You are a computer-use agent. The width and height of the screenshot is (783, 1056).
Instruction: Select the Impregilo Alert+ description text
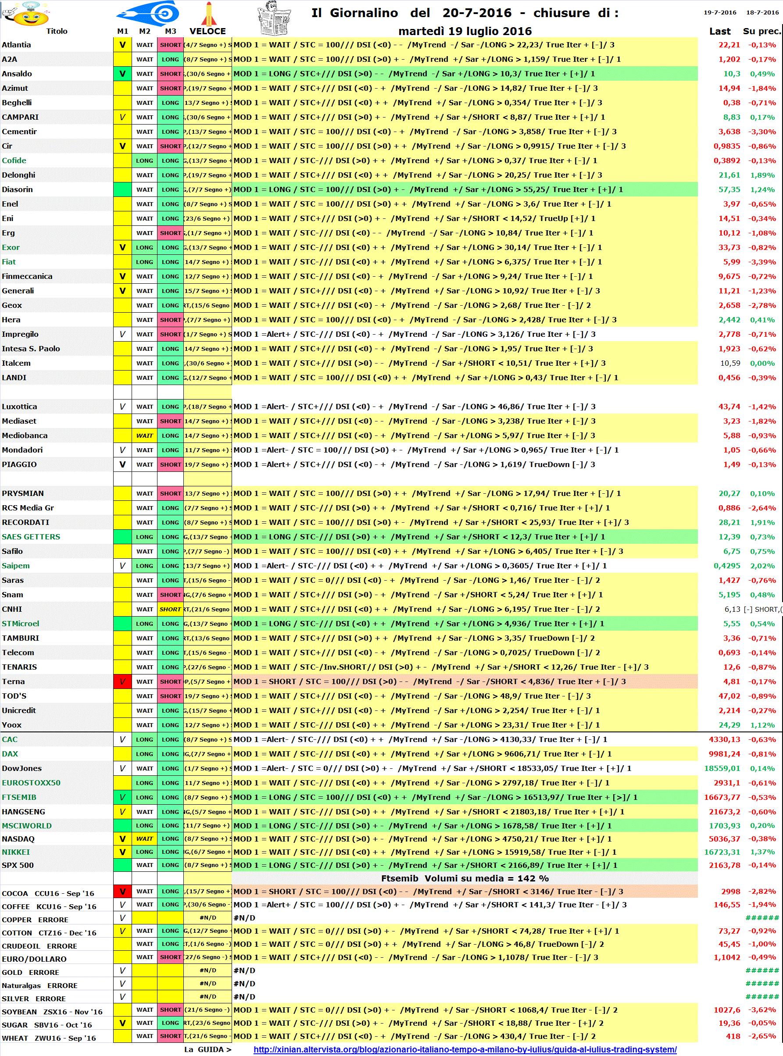click(x=415, y=335)
